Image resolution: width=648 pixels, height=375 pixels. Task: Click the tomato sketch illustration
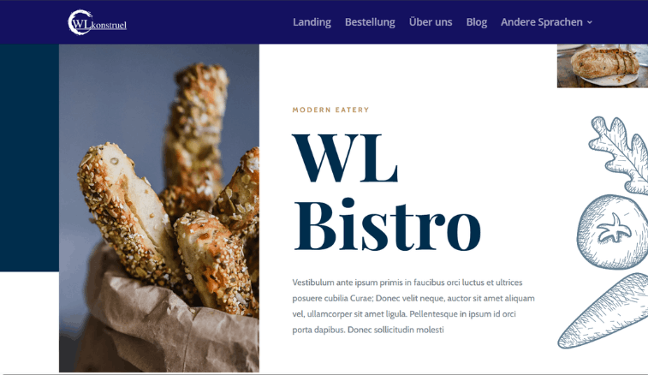tap(613, 231)
